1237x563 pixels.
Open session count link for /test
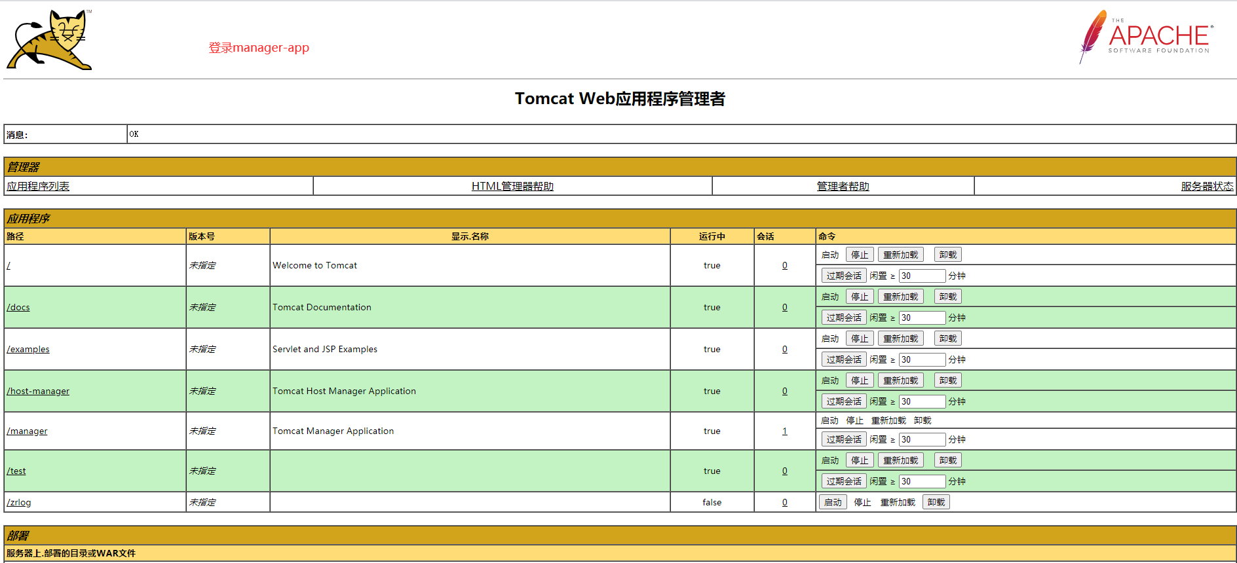(784, 471)
